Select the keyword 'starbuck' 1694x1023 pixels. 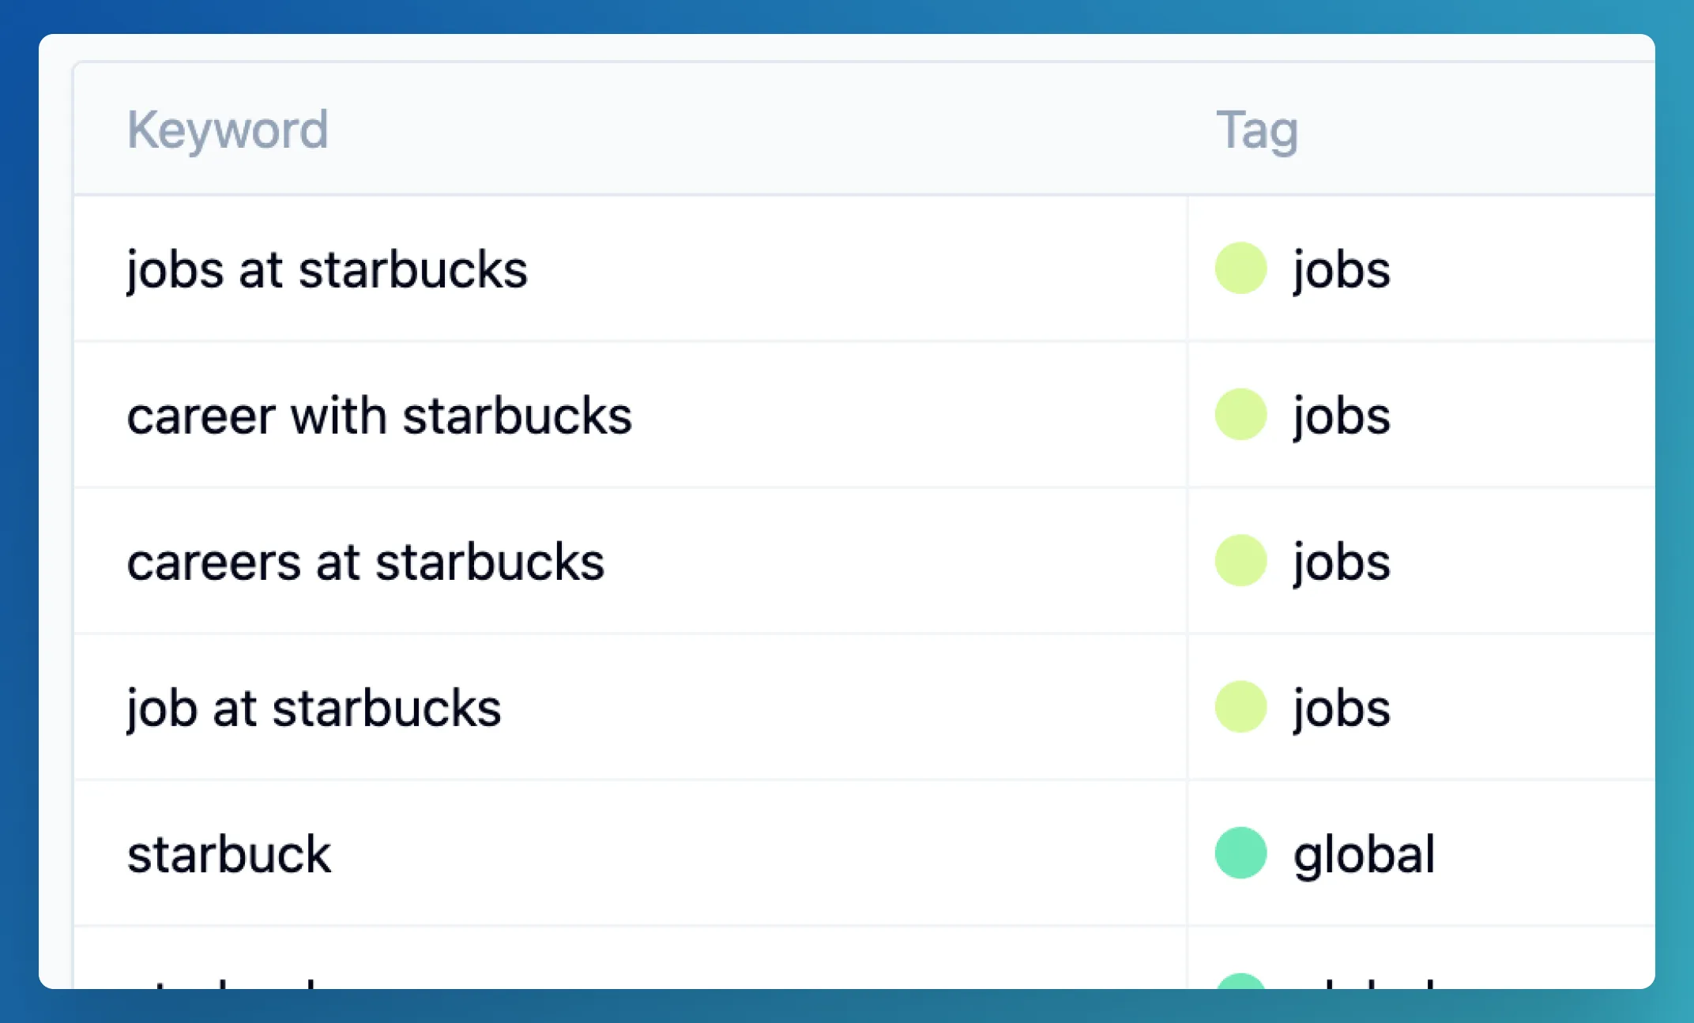228,853
